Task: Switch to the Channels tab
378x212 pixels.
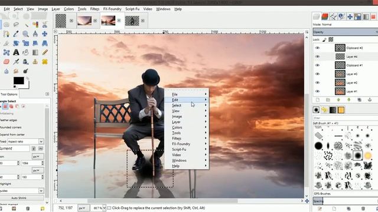Action: pos(325,16)
